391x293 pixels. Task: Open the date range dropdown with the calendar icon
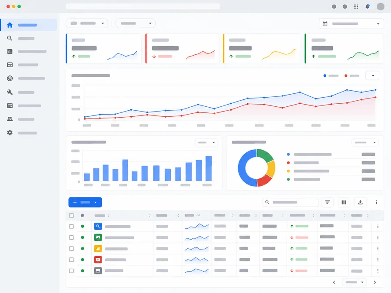(351, 24)
